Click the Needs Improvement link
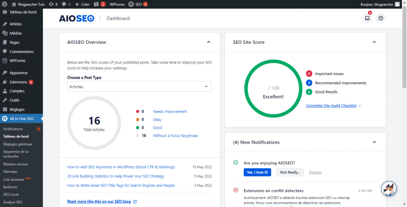Image resolution: width=407 pixels, height=207 pixels. pos(170,112)
